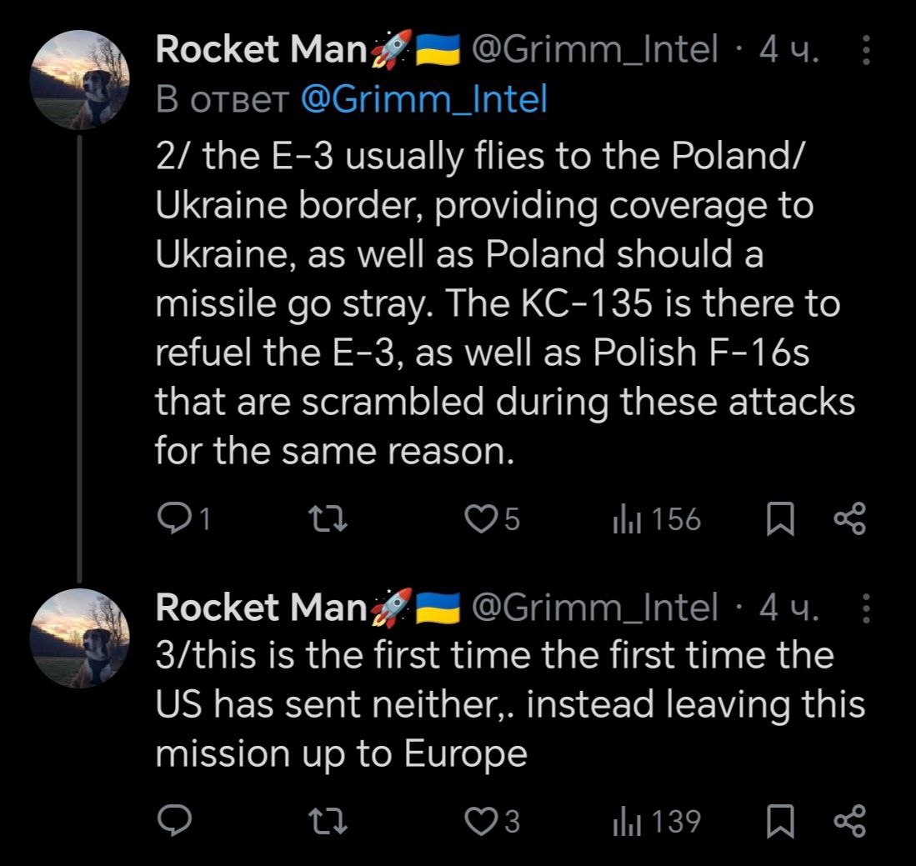Bookmark the first tweet in thread

tap(778, 520)
